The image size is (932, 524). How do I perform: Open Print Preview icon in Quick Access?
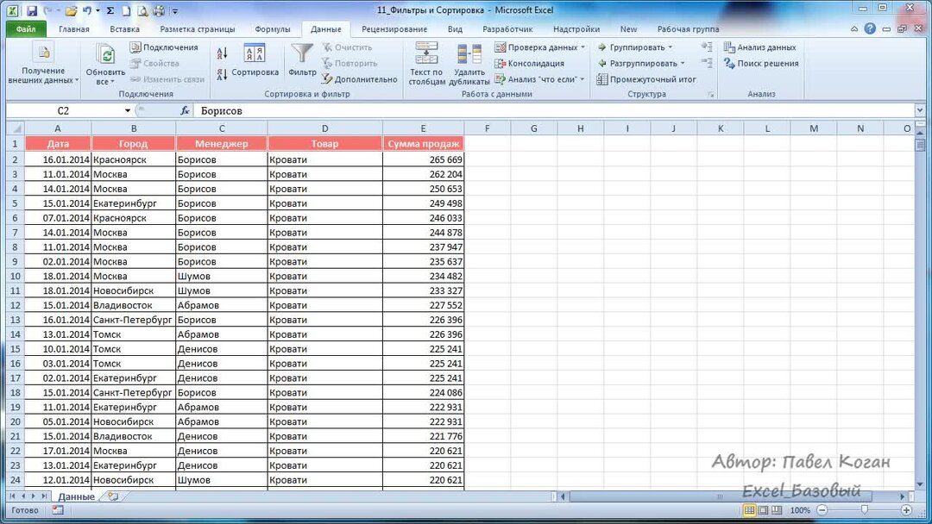[142, 10]
